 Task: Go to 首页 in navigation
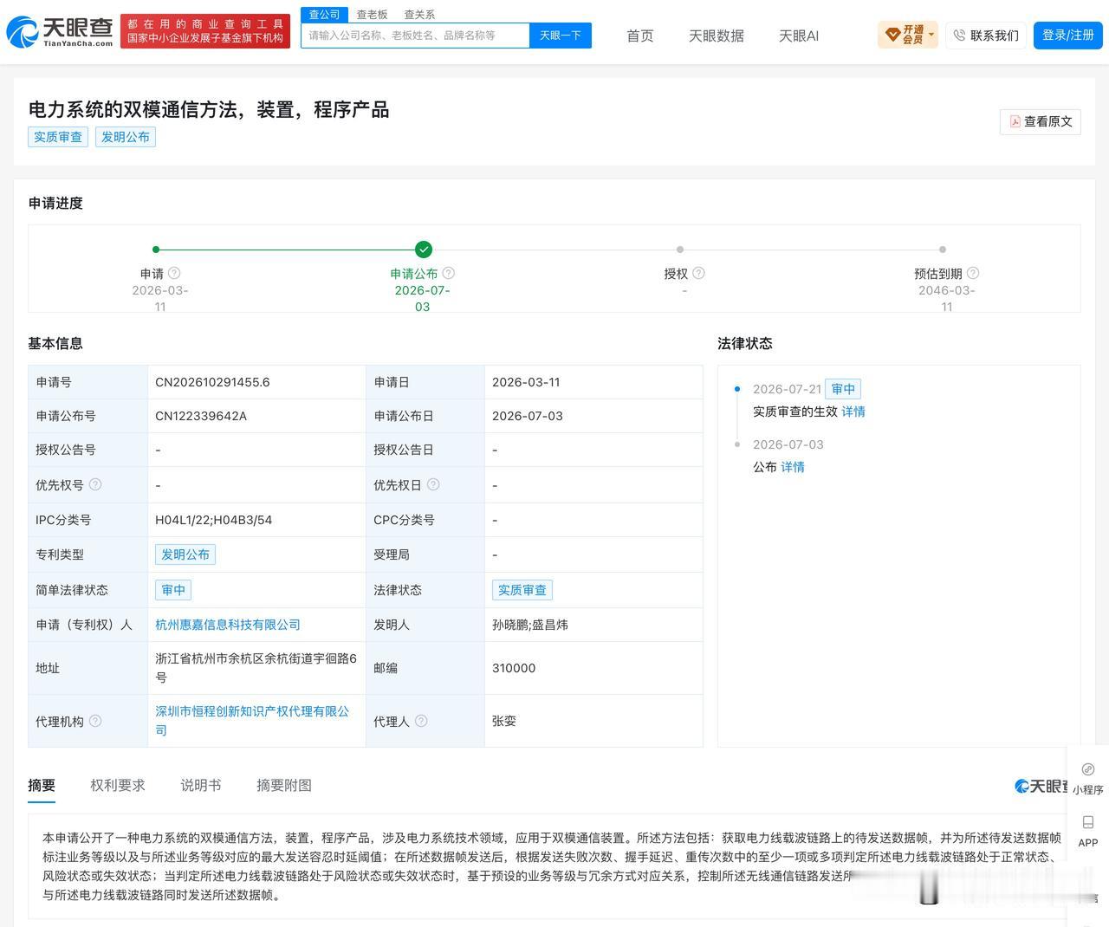click(640, 36)
